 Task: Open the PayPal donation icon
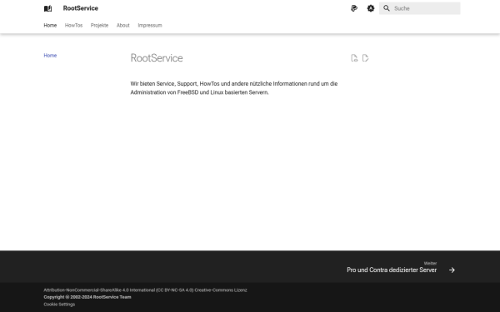(x=354, y=8)
